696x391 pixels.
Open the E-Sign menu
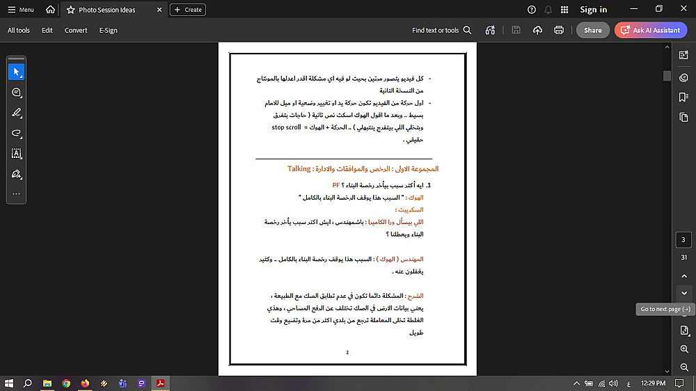pyautogui.click(x=109, y=30)
